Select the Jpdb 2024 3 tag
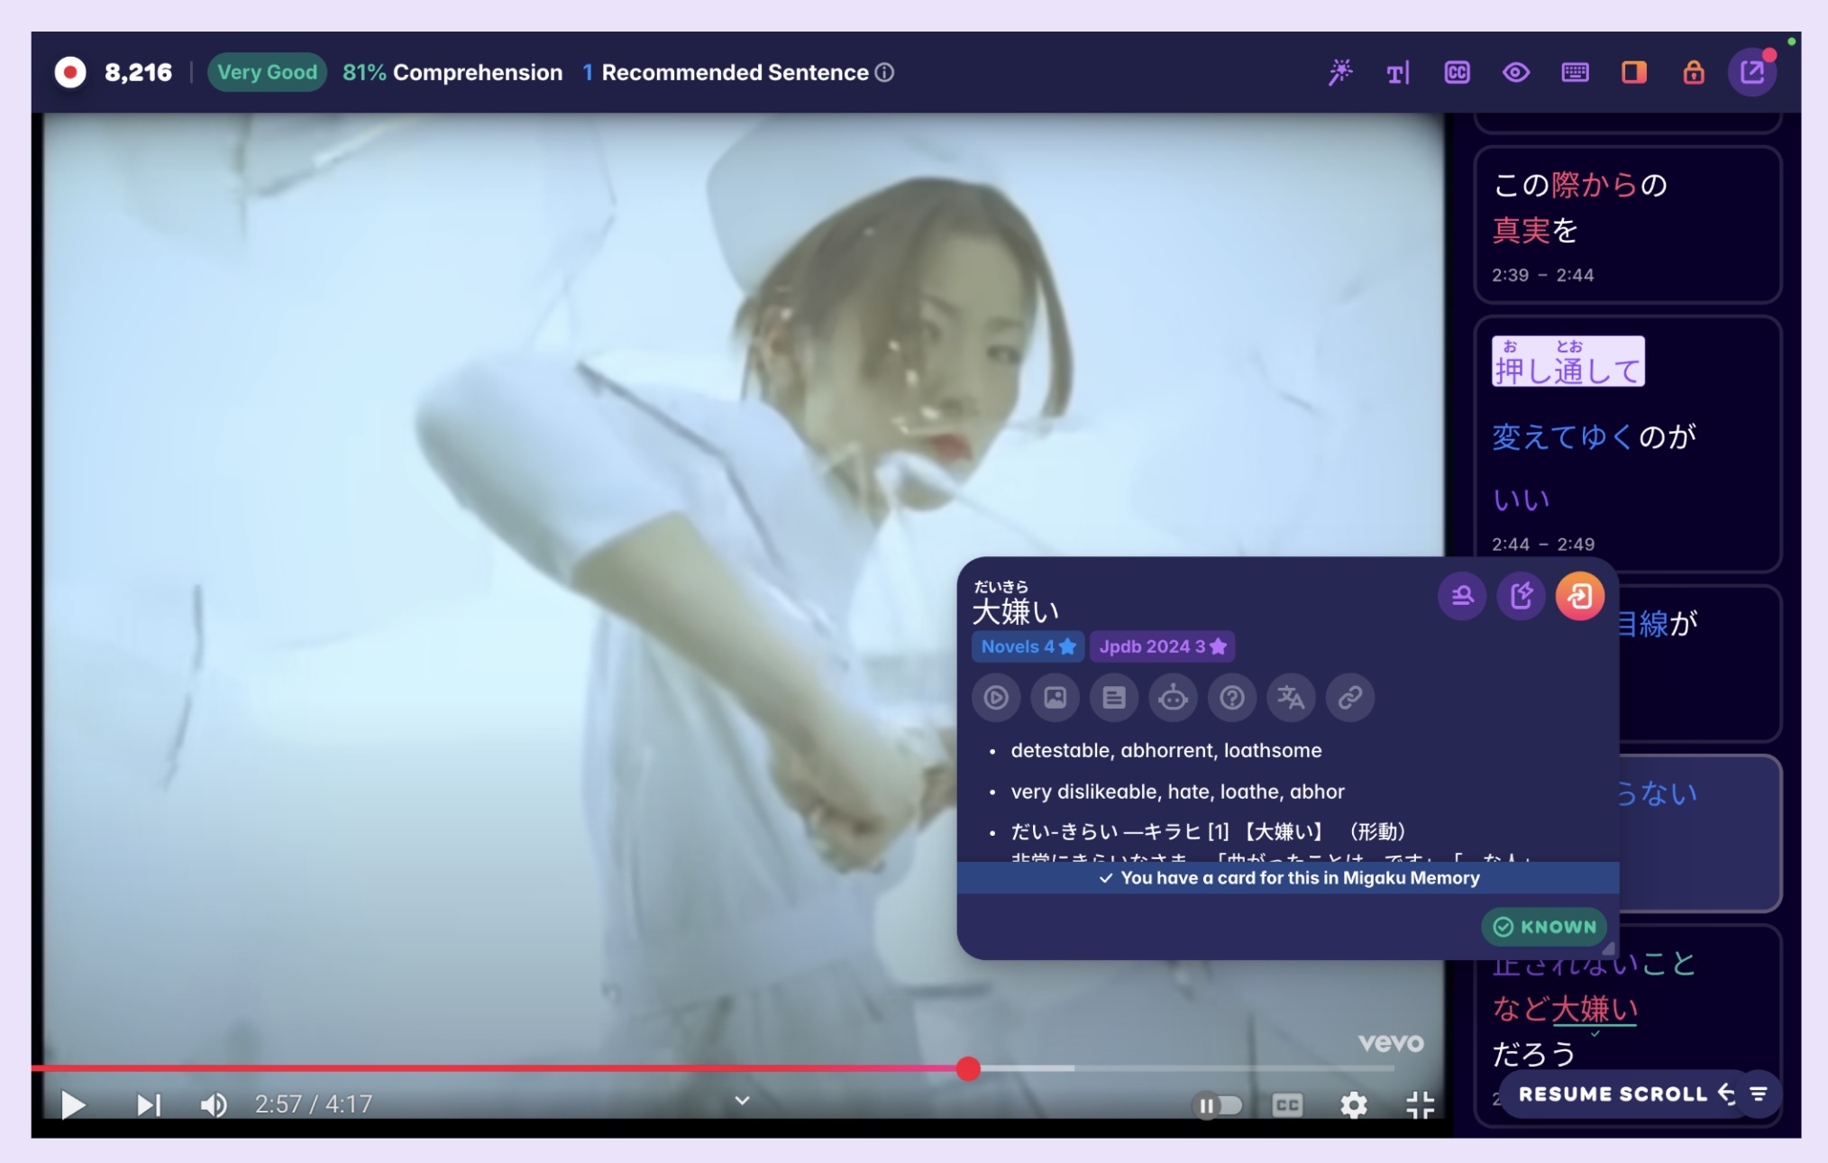The width and height of the screenshot is (1828, 1163). pos(1162,646)
